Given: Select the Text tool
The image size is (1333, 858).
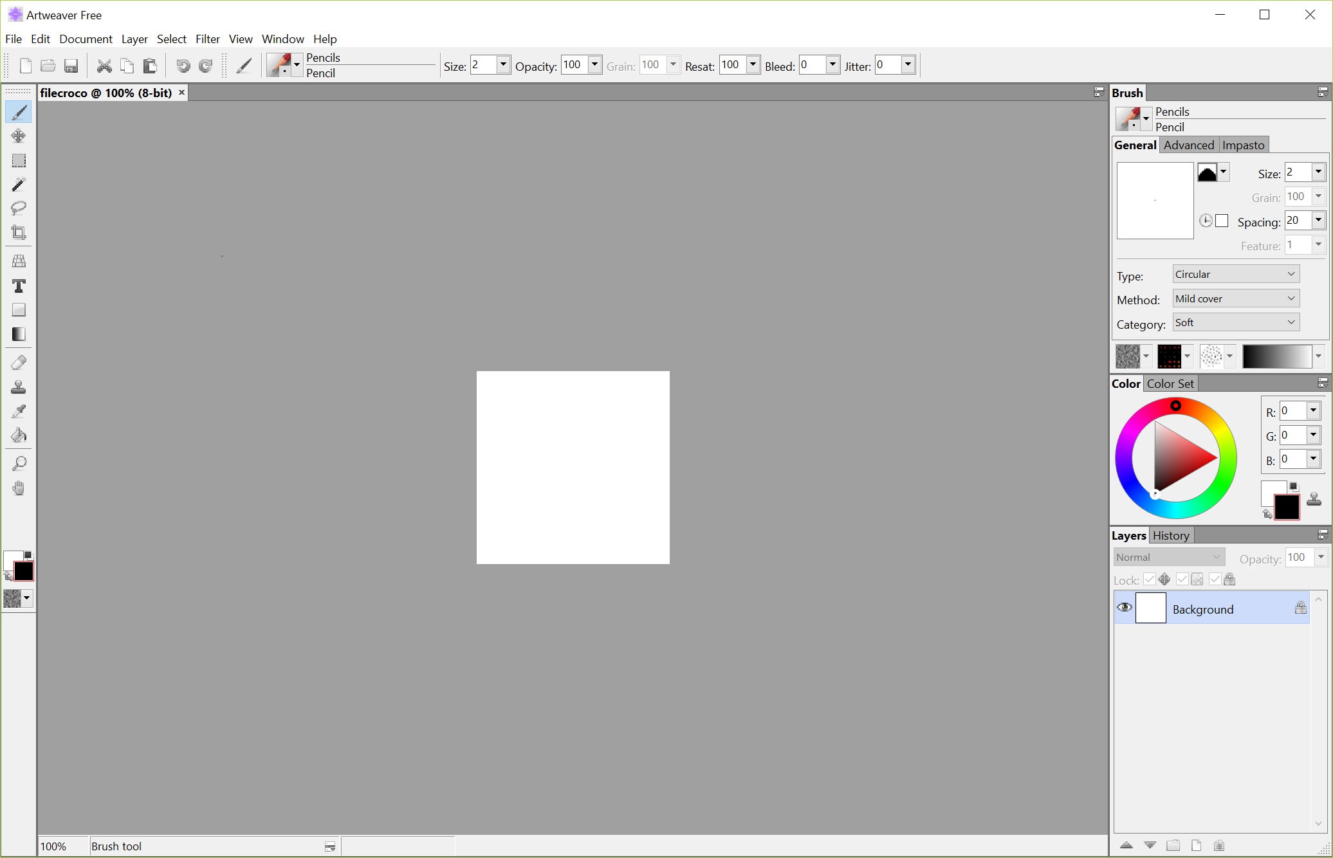Looking at the screenshot, I should [x=19, y=286].
